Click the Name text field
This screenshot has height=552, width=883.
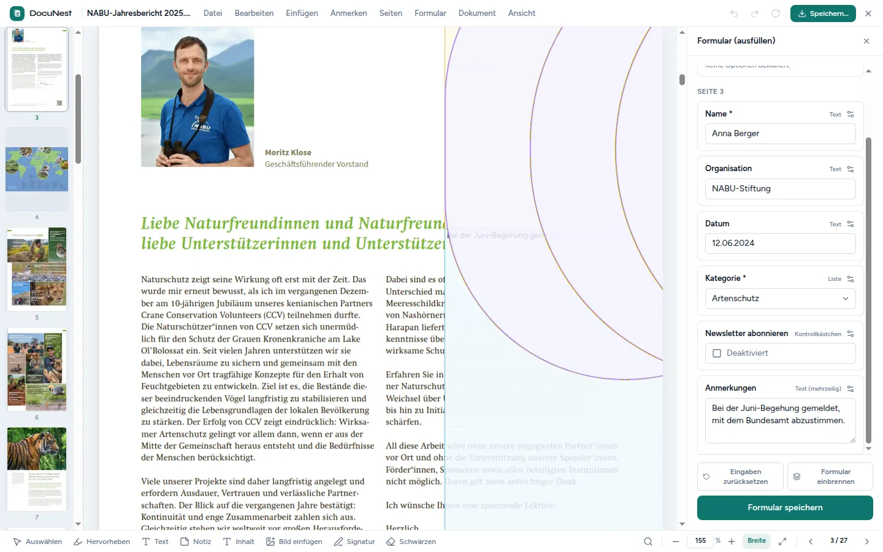pos(780,134)
